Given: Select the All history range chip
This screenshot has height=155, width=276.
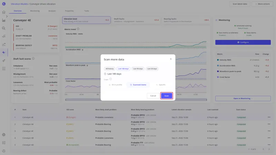Looking at the screenshot, I should [x=109, y=69].
